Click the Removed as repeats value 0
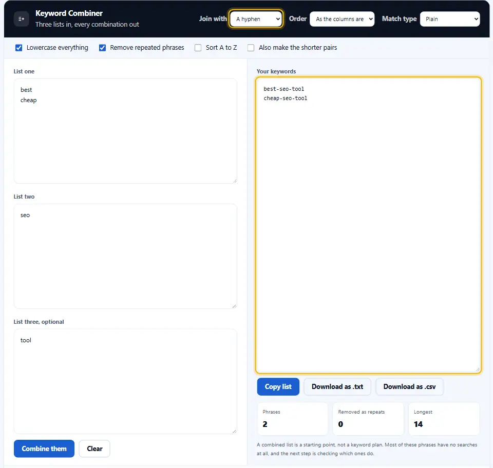 (340, 424)
